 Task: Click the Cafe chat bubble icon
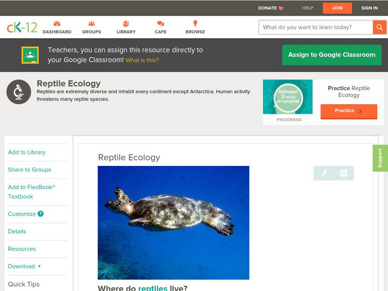pos(160,23)
